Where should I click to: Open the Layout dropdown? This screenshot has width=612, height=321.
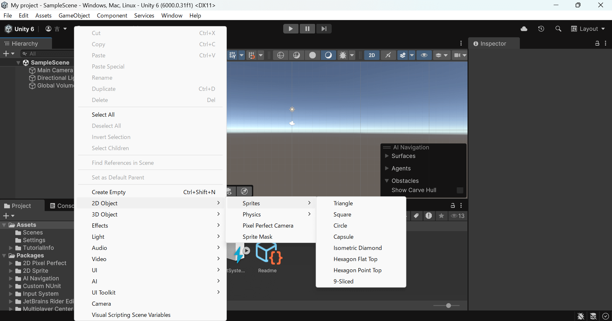coord(588,29)
